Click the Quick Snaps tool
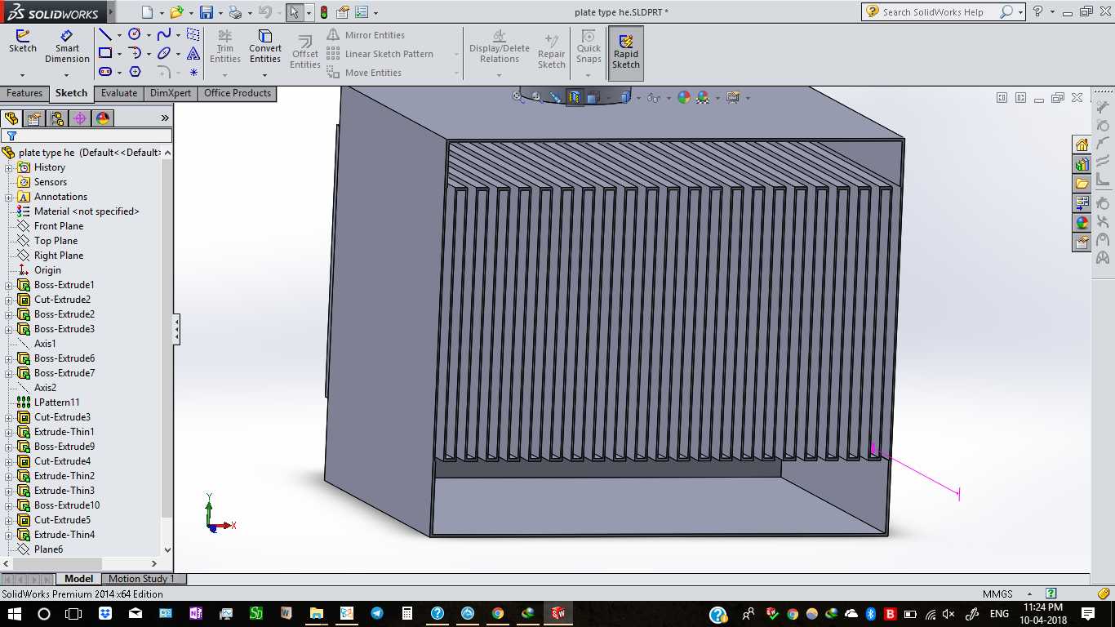The image size is (1115, 627). tap(589, 47)
